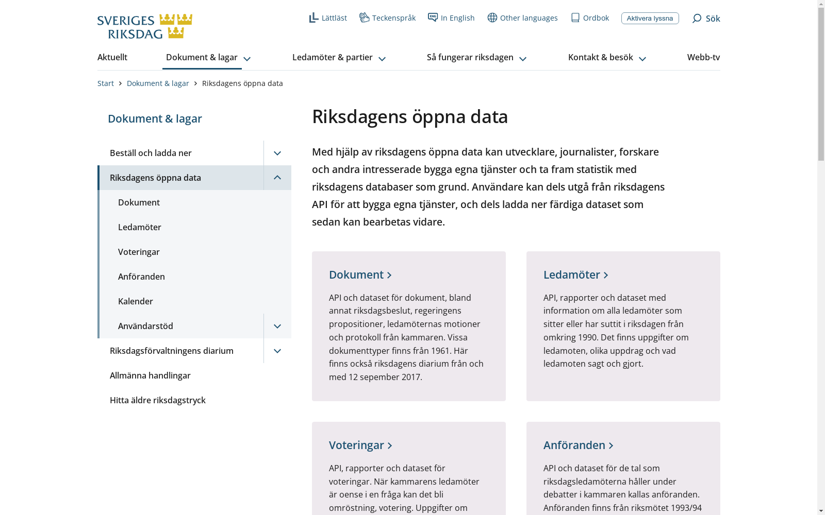Image resolution: width=825 pixels, height=515 pixels.
Task: Expand the Dokument & lagar chevron in top navigation
Action: point(247,59)
